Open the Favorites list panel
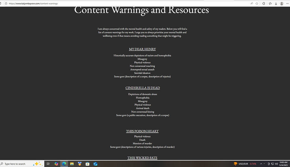This screenshot has width=290, height=167. 270,4
